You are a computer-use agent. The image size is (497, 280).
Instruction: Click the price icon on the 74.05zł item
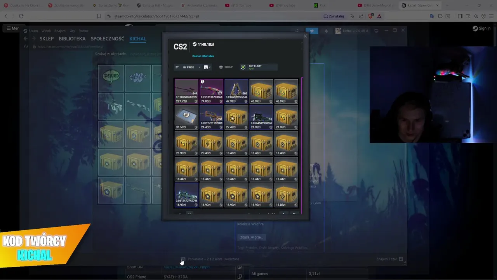point(221,101)
